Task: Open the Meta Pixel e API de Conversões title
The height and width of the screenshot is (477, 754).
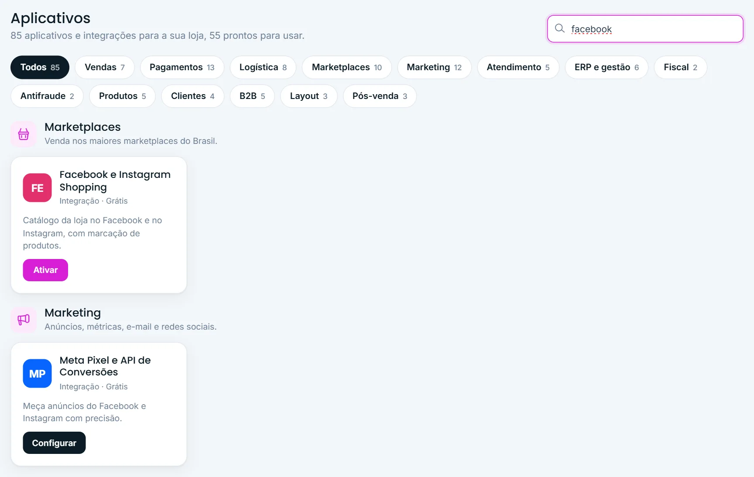Action: point(105,366)
